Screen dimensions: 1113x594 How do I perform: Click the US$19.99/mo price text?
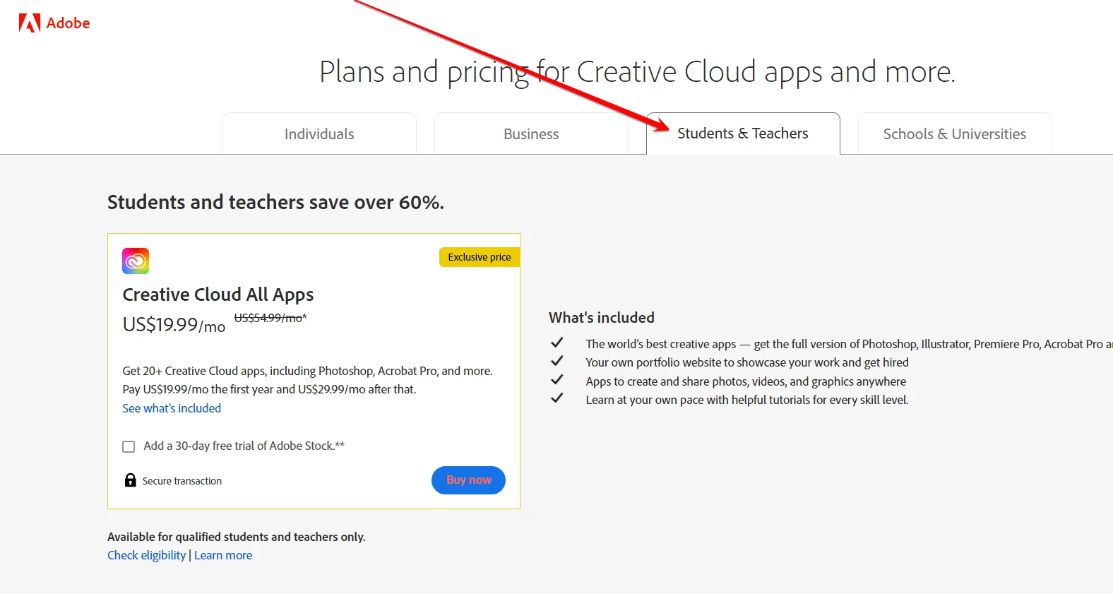(x=174, y=325)
